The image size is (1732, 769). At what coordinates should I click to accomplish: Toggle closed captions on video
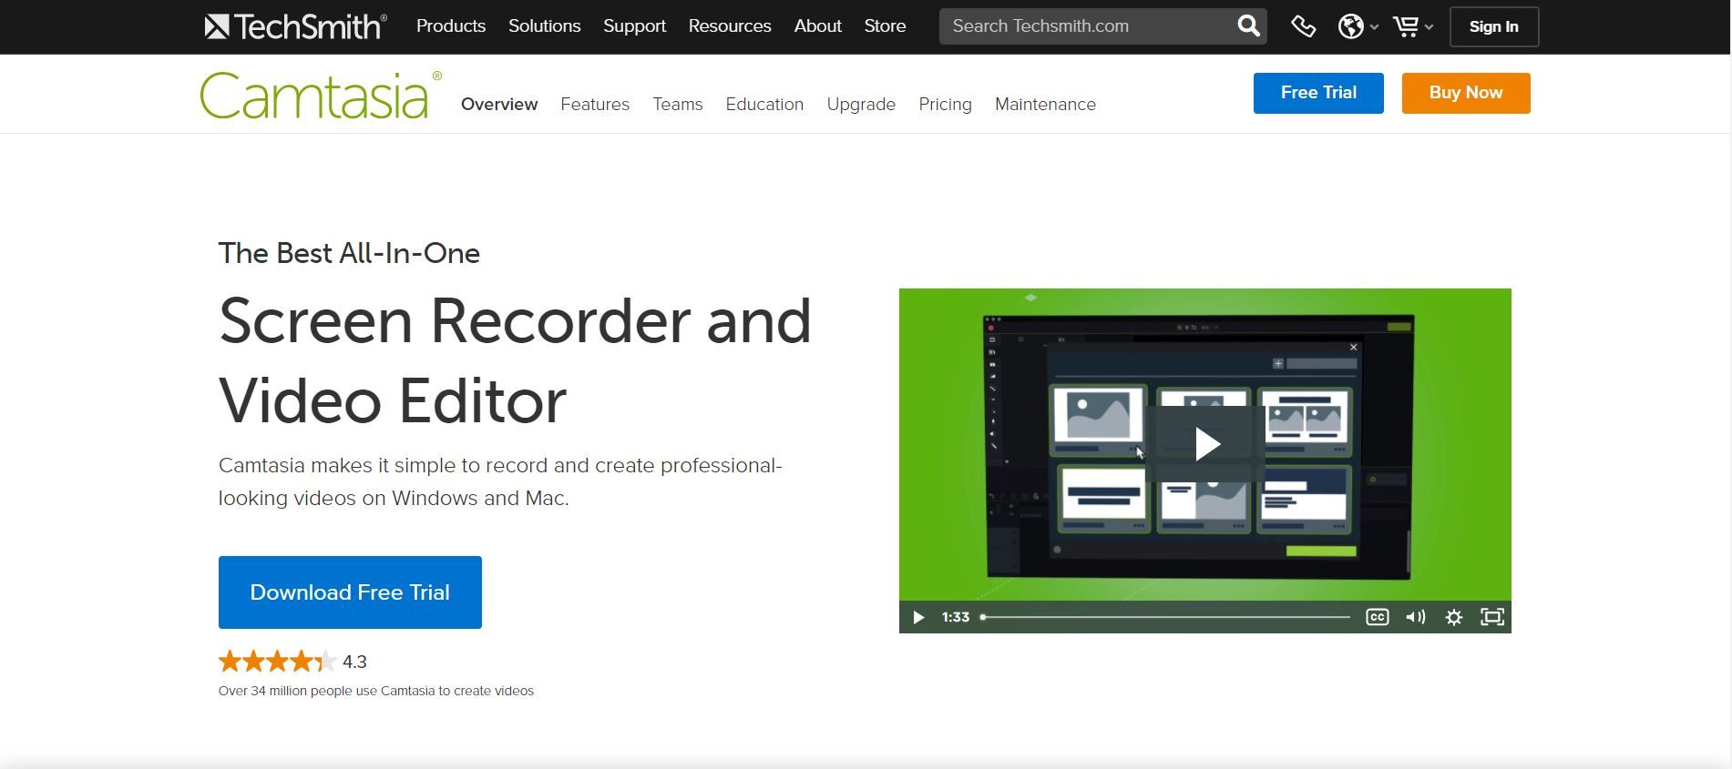tap(1377, 617)
